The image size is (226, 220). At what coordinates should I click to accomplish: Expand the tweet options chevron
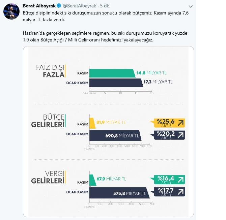click(x=191, y=6)
